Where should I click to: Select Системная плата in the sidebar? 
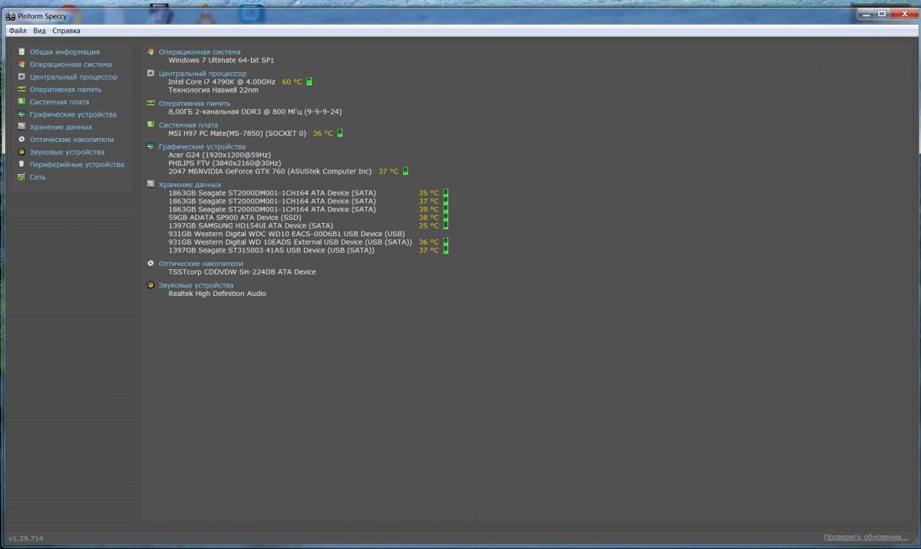point(59,102)
